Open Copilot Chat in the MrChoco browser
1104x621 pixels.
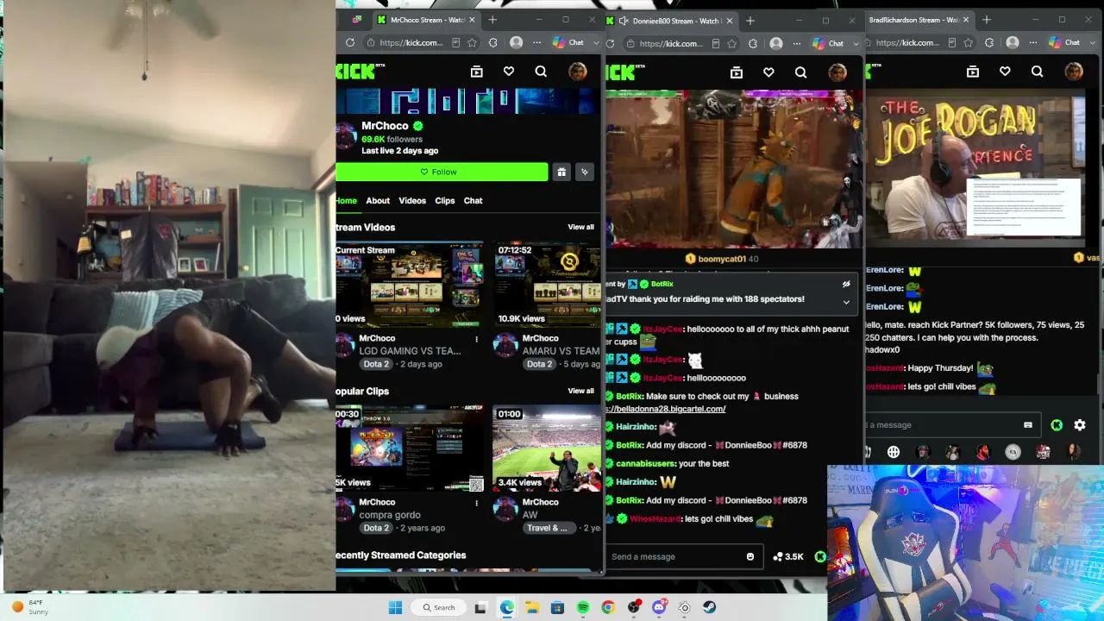568,42
